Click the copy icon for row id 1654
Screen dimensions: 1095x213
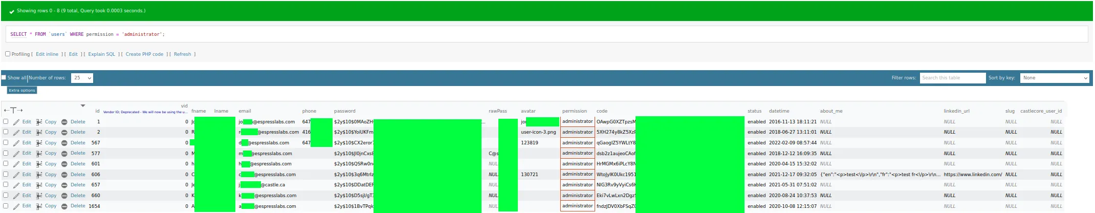(39, 206)
